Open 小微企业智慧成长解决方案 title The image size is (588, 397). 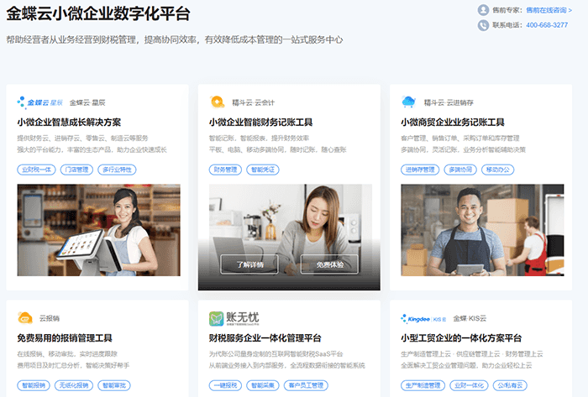tap(69, 122)
